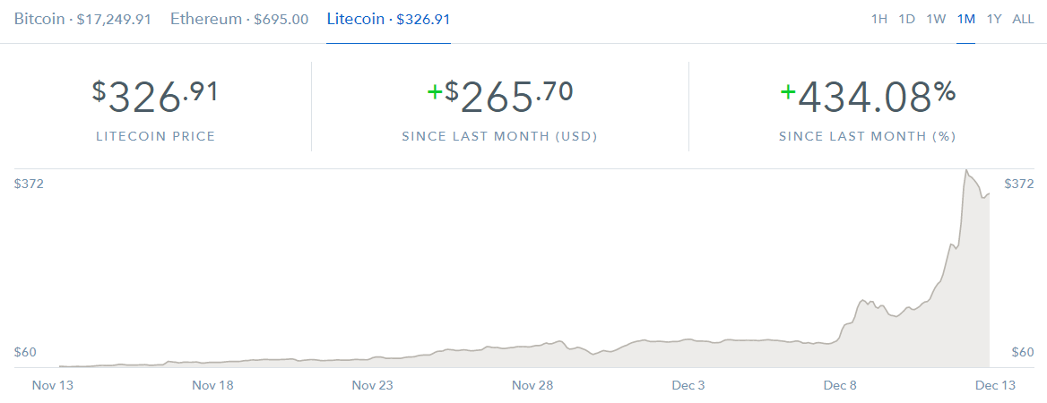Click the $326.91 Litecoin price figure

[155, 97]
